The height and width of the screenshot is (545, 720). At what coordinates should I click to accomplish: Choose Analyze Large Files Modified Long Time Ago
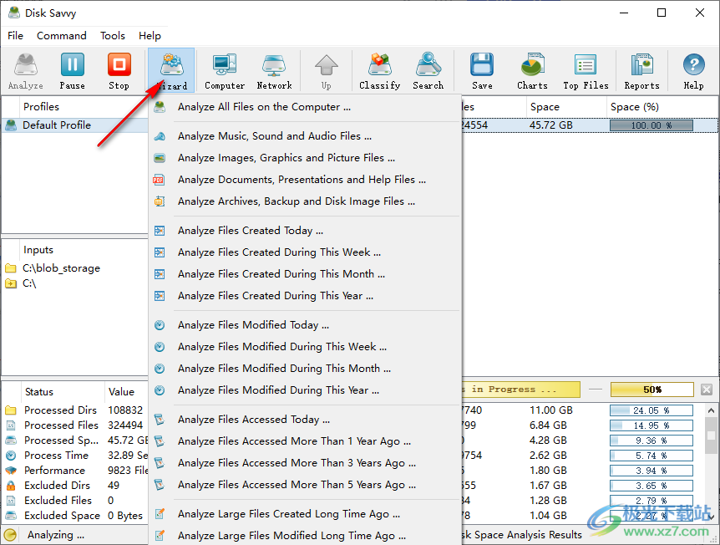pos(305,535)
